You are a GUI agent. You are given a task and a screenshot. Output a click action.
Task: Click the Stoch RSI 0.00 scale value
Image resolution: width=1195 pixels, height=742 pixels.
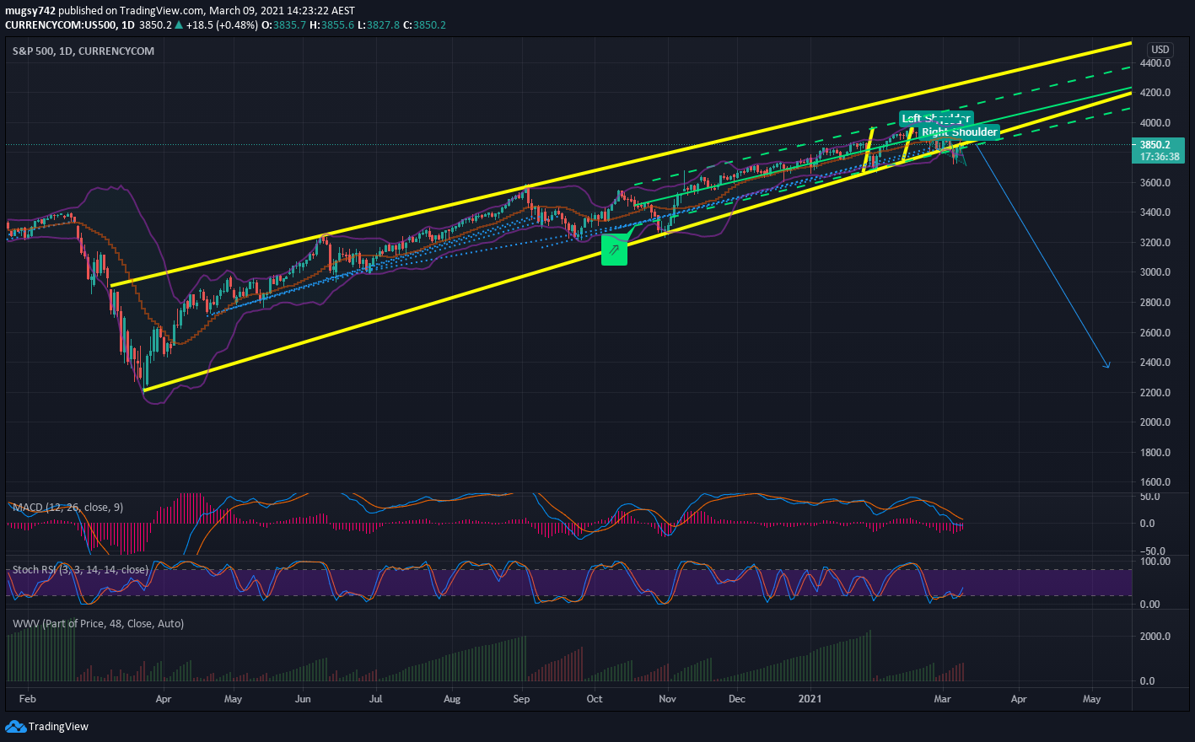coord(1149,605)
